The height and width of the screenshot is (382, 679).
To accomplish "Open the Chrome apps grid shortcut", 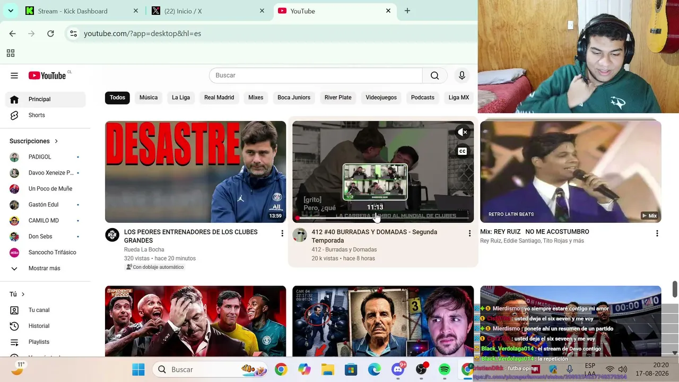I will click(10, 53).
